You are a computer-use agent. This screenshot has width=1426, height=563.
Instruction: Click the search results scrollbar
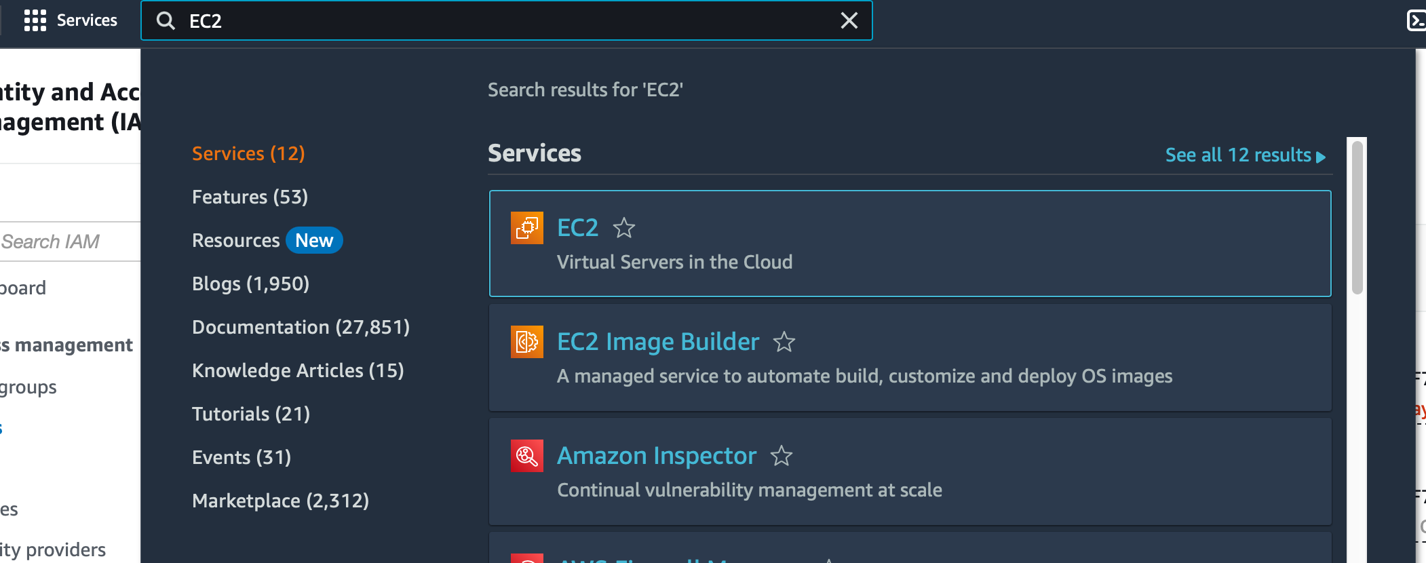point(1357,218)
